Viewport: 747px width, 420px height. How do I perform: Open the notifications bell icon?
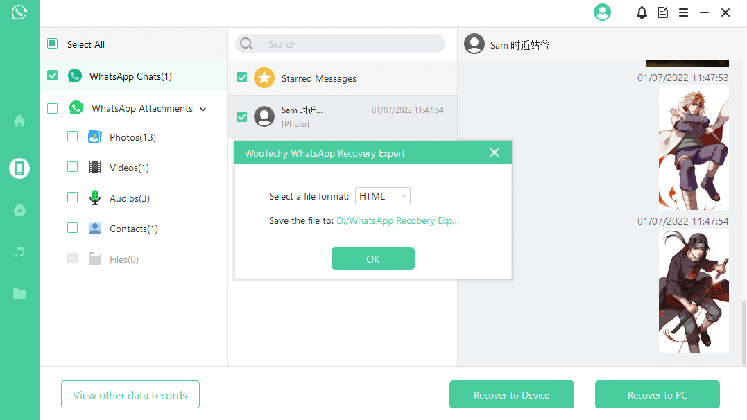[x=642, y=12]
